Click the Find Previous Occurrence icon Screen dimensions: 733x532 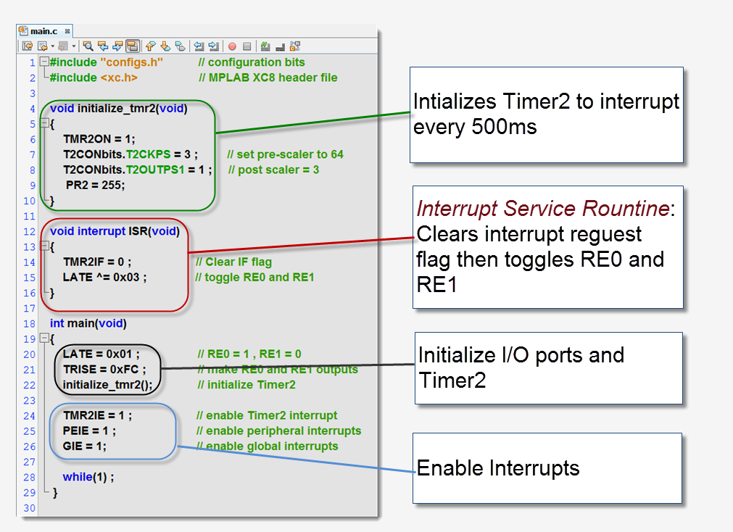[103, 46]
